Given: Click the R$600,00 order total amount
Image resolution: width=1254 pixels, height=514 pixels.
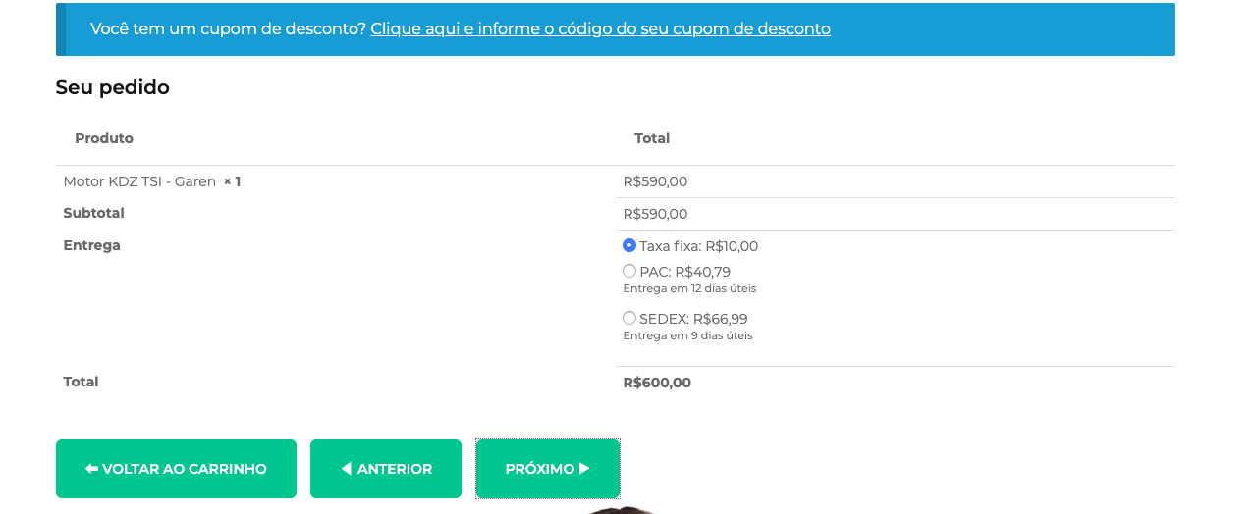Looking at the screenshot, I should [x=657, y=383].
